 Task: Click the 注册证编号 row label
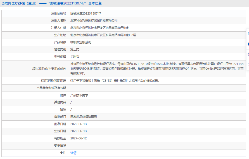(58, 13)
